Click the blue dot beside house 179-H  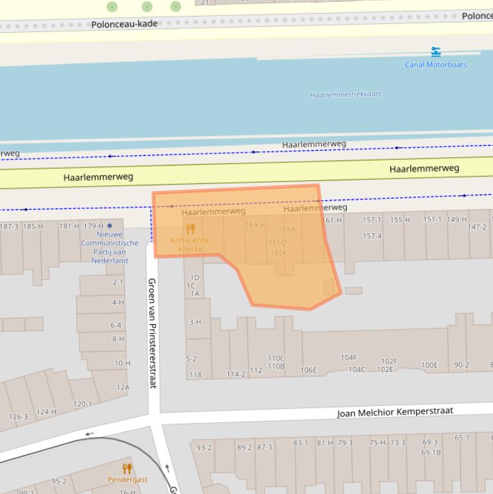pos(110,226)
